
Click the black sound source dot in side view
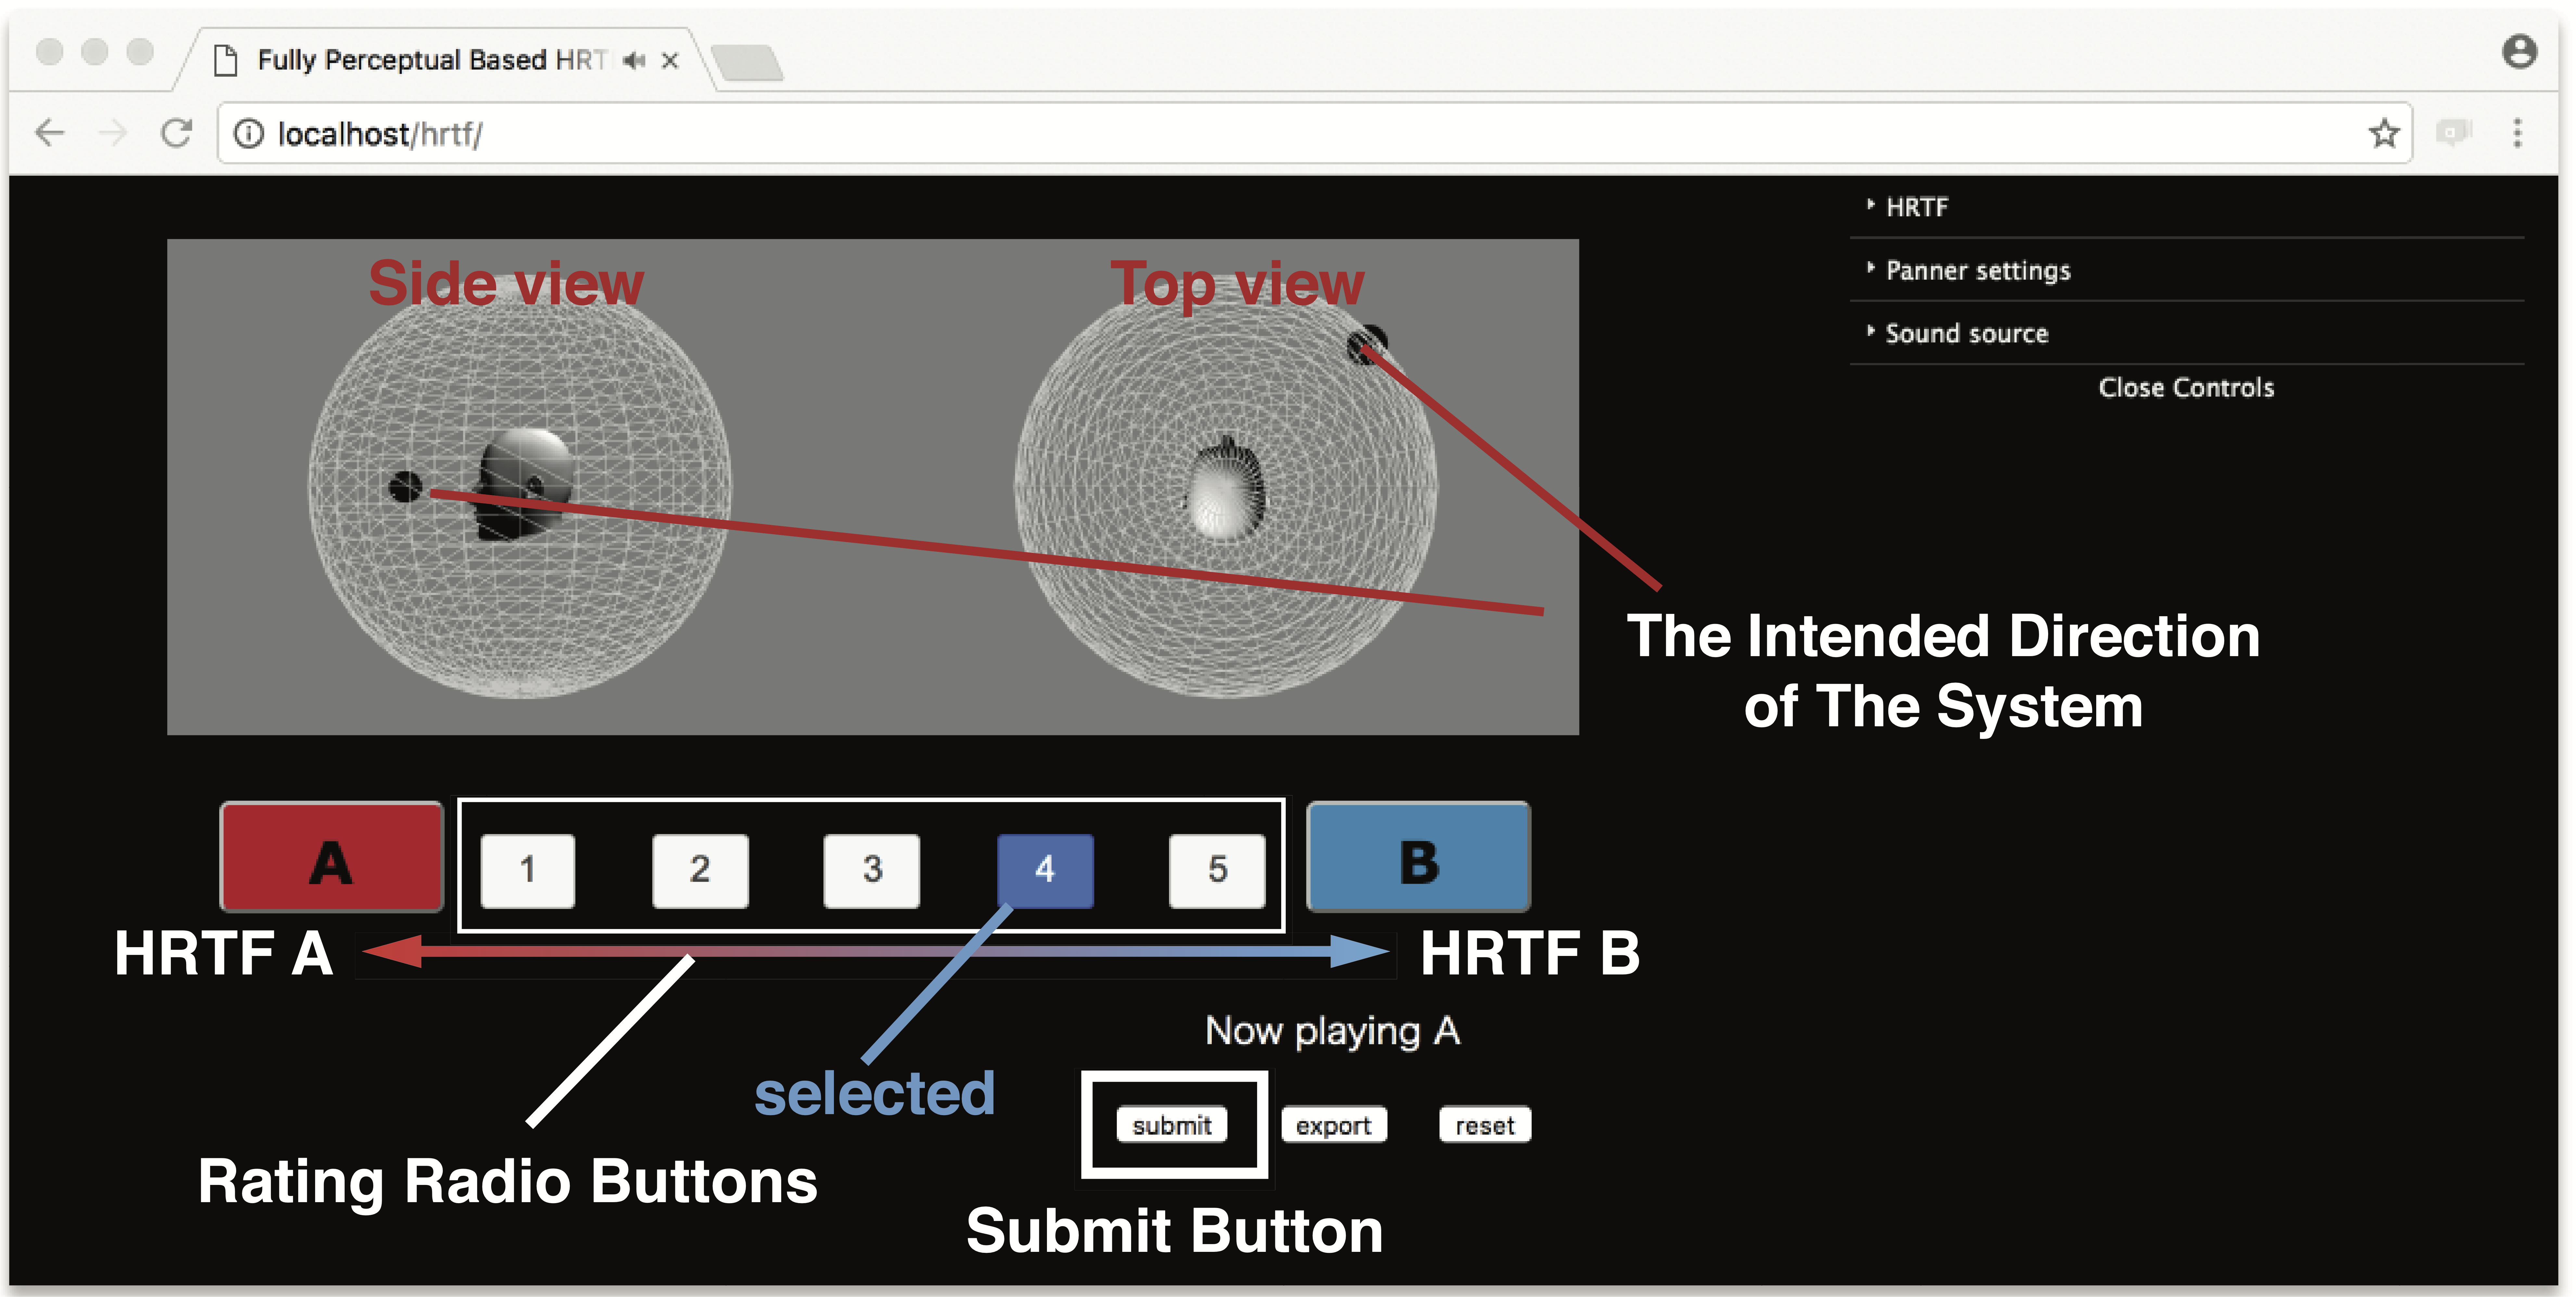[405, 487]
